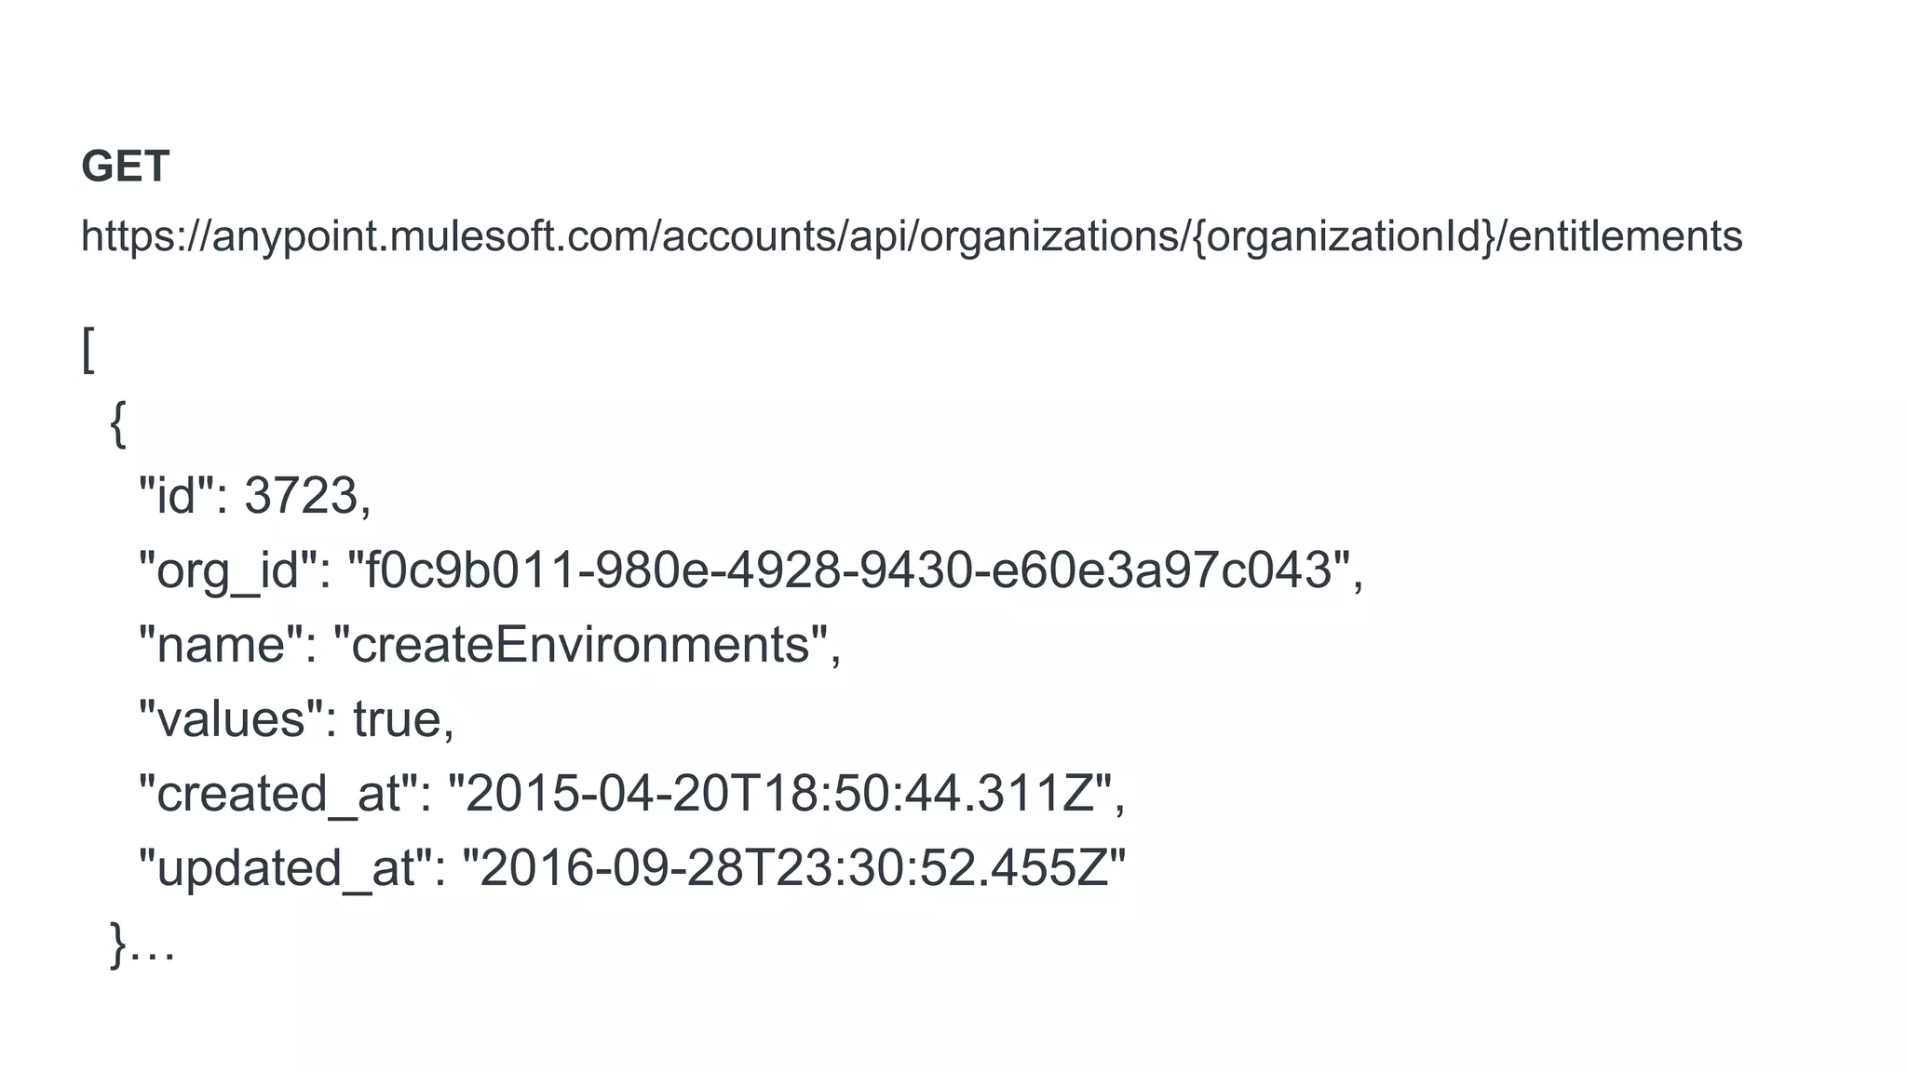Screen dimensions: 1907x1072
Task: Click the bold GET method heading
Action: coord(125,167)
